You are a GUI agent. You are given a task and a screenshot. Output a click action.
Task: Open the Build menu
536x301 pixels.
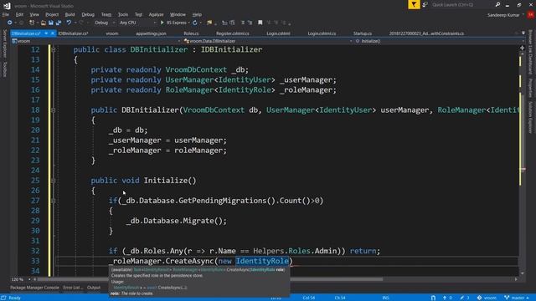point(70,15)
